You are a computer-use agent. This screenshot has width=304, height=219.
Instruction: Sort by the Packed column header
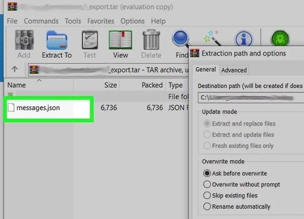(x=142, y=85)
